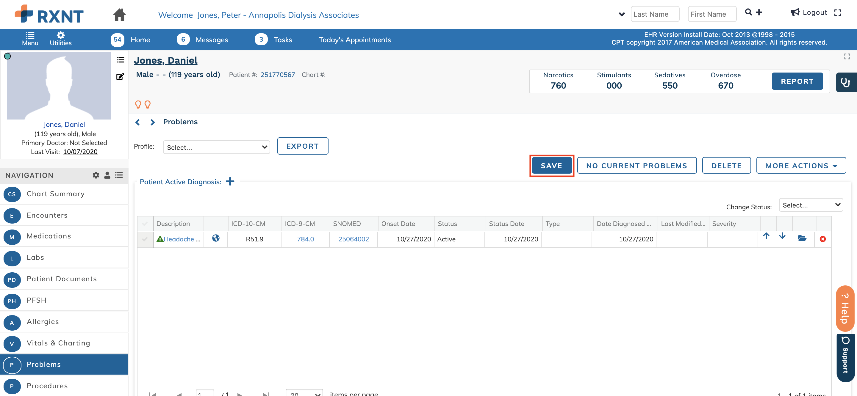The image size is (857, 396).
Task: Click the SNOMED code 25064002 link
Action: pyautogui.click(x=353, y=239)
